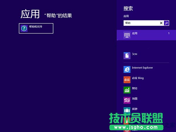Click the Internet Explorer icon
176x132 pixels.
point(127,70)
